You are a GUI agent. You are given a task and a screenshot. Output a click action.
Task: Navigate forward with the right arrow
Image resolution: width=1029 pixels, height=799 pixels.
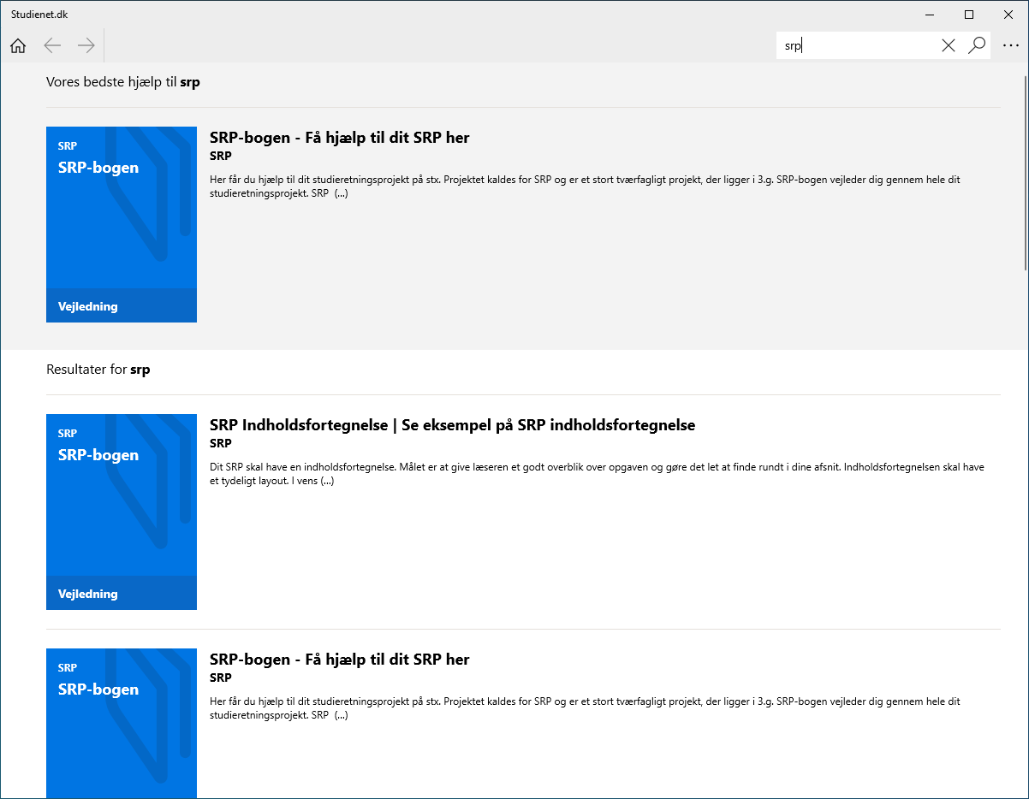tap(86, 45)
